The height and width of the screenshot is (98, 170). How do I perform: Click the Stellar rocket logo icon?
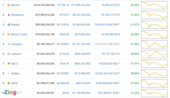coord(9,73)
